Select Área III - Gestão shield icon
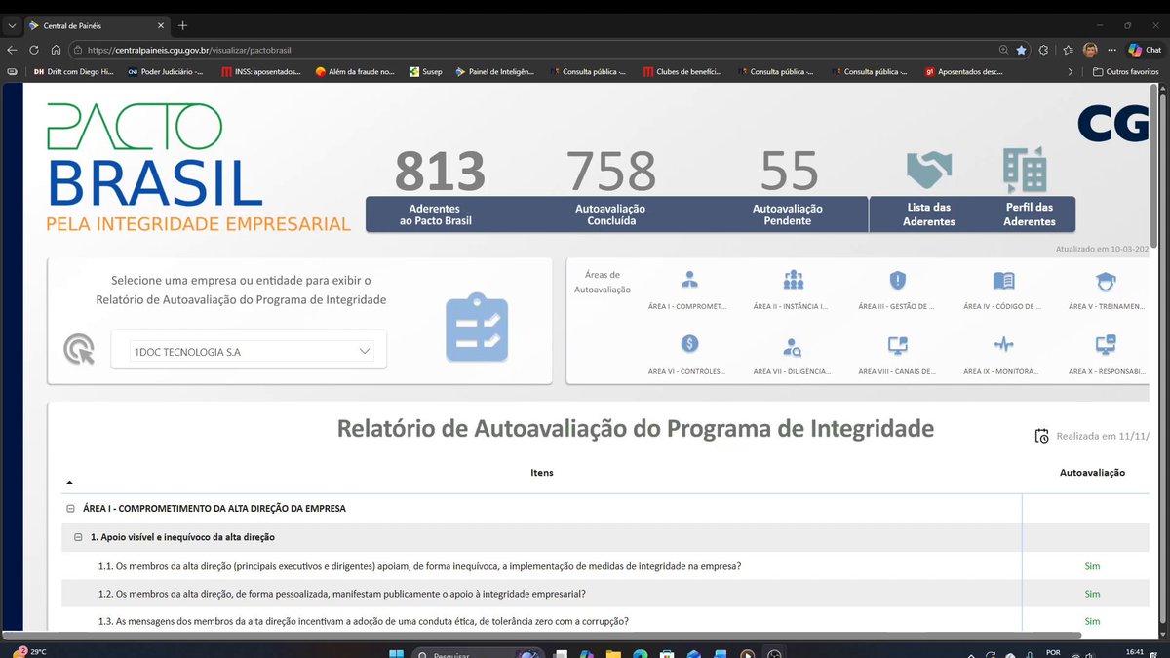This screenshot has height=658, width=1170. pos(898,281)
